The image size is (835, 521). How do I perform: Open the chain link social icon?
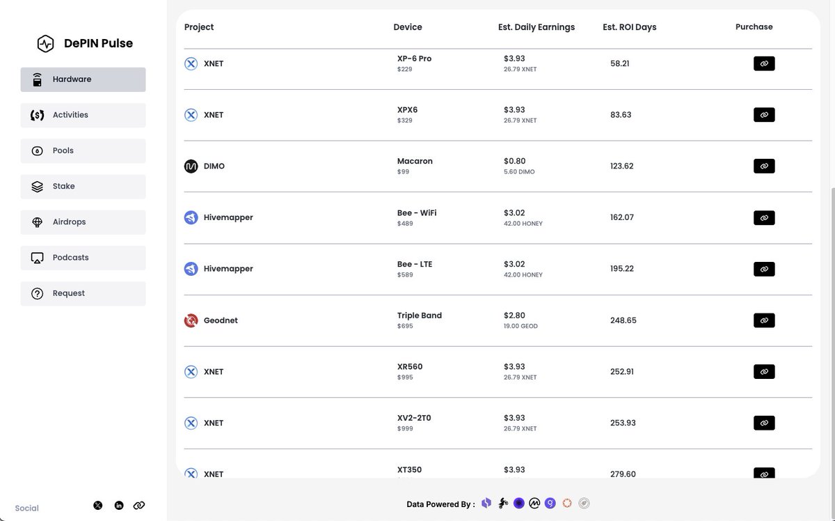pyautogui.click(x=139, y=505)
